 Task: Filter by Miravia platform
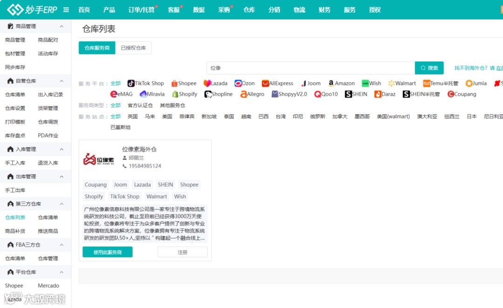coord(152,94)
